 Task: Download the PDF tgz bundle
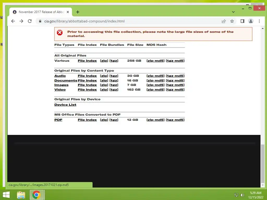coord(114,120)
